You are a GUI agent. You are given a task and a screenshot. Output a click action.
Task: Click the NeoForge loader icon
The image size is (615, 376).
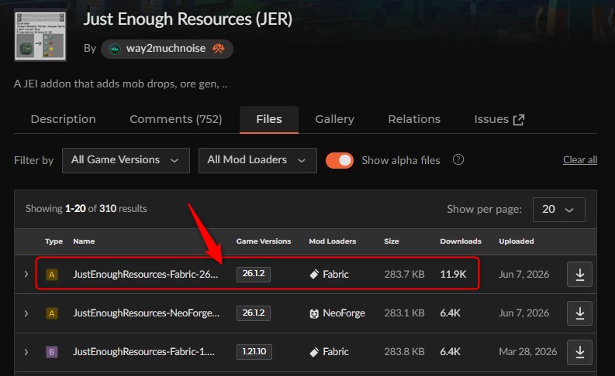pos(314,313)
